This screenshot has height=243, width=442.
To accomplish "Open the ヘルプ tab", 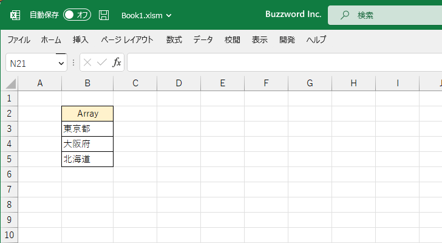I will 316,39.
